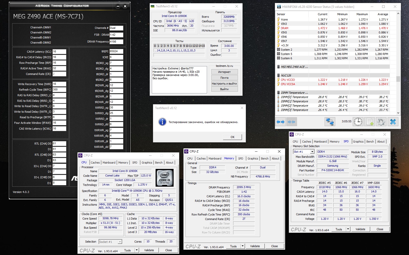
Task: Switch to Bench tab in CPU-Z CPU window
Action: click(x=159, y=163)
